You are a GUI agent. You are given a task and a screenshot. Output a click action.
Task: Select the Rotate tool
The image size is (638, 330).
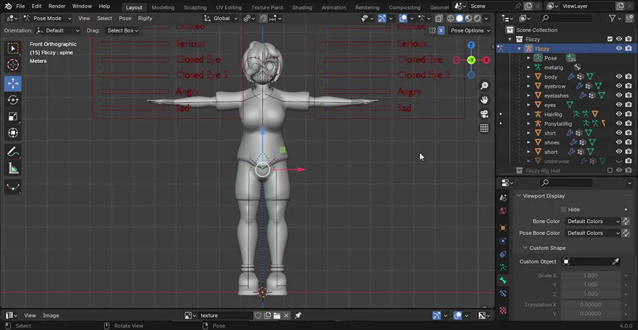13,100
